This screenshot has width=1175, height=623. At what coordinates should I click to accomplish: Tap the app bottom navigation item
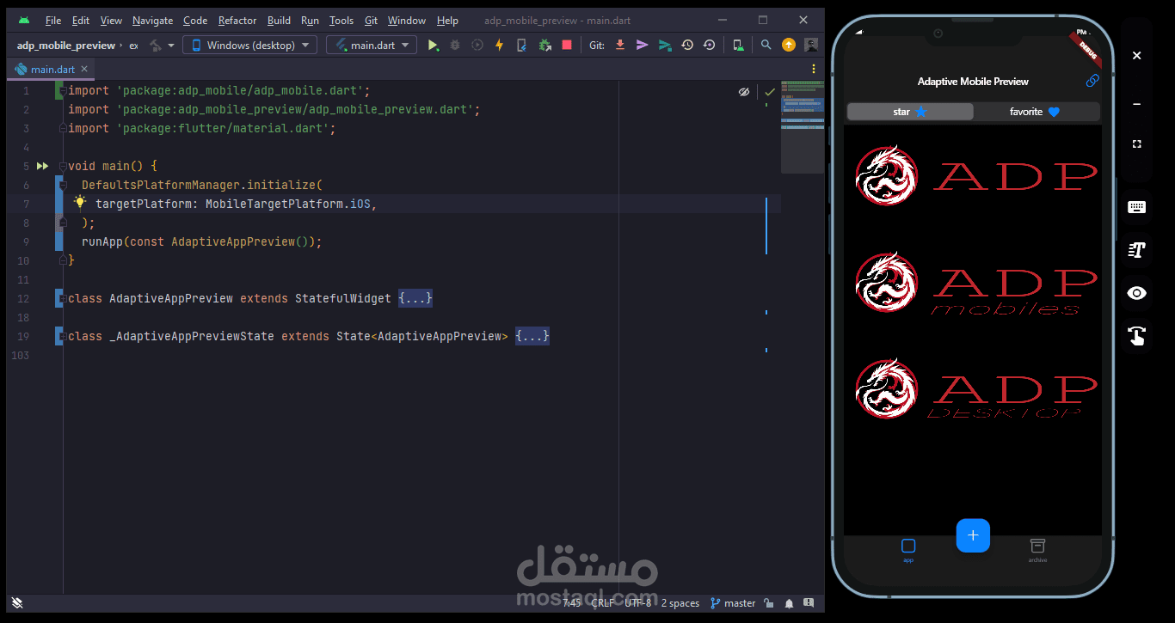point(908,550)
